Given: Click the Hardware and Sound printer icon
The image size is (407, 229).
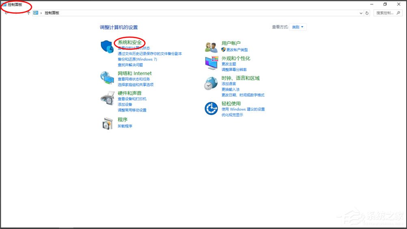Looking at the screenshot, I should pyautogui.click(x=107, y=98).
